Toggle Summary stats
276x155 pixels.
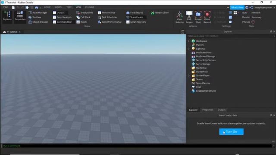tap(257, 17)
